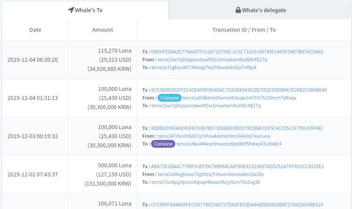
Task: Click the 106,071 Luna amount
Action: 114,204
